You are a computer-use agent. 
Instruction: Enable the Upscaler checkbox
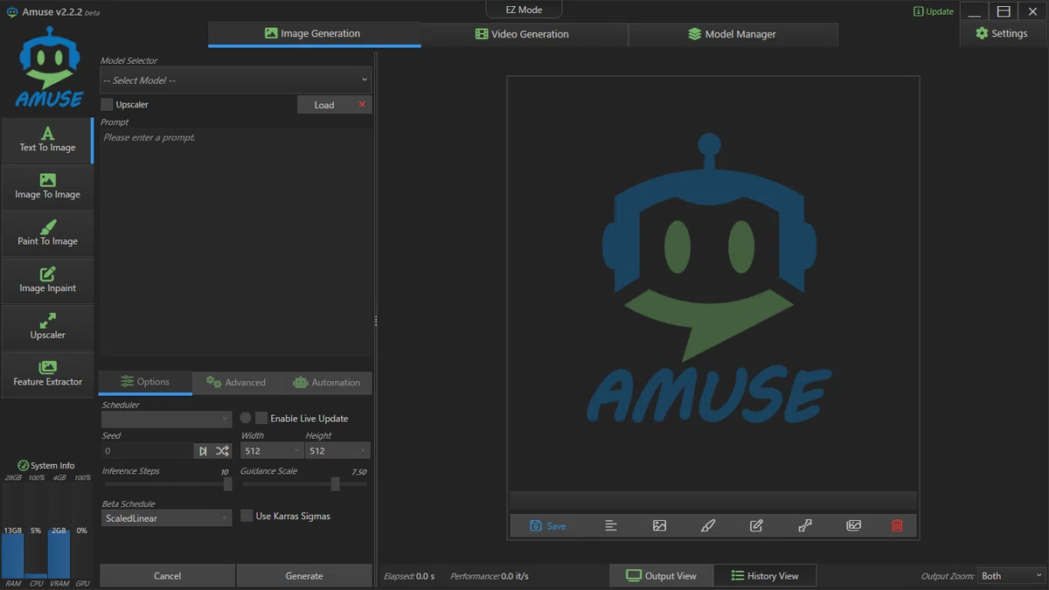tap(108, 105)
